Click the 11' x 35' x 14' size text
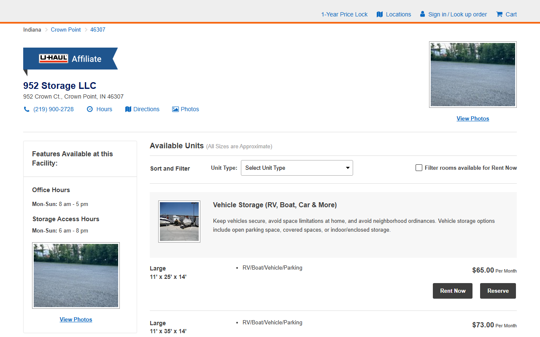The image size is (540, 337). 168,332
